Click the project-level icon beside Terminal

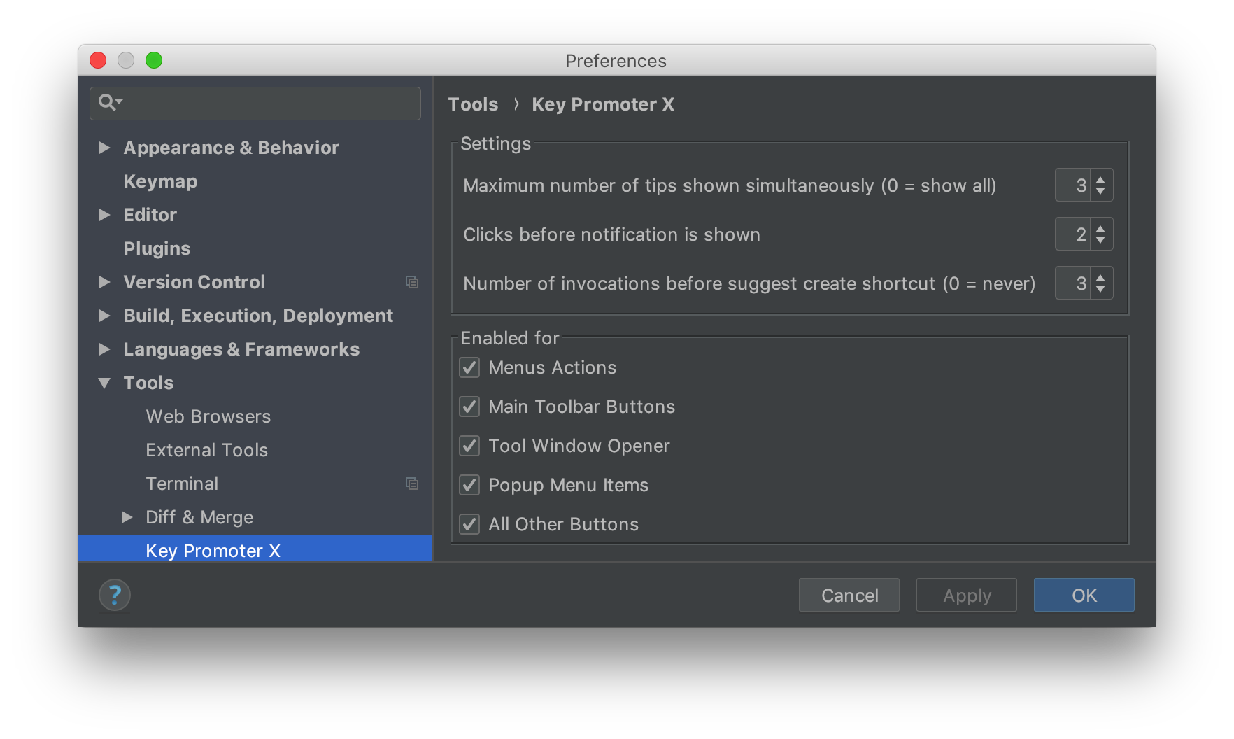(412, 484)
